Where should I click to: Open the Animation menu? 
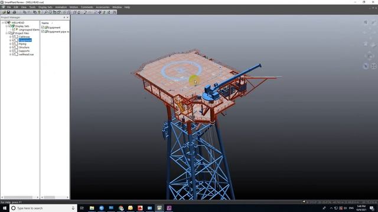click(61, 7)
